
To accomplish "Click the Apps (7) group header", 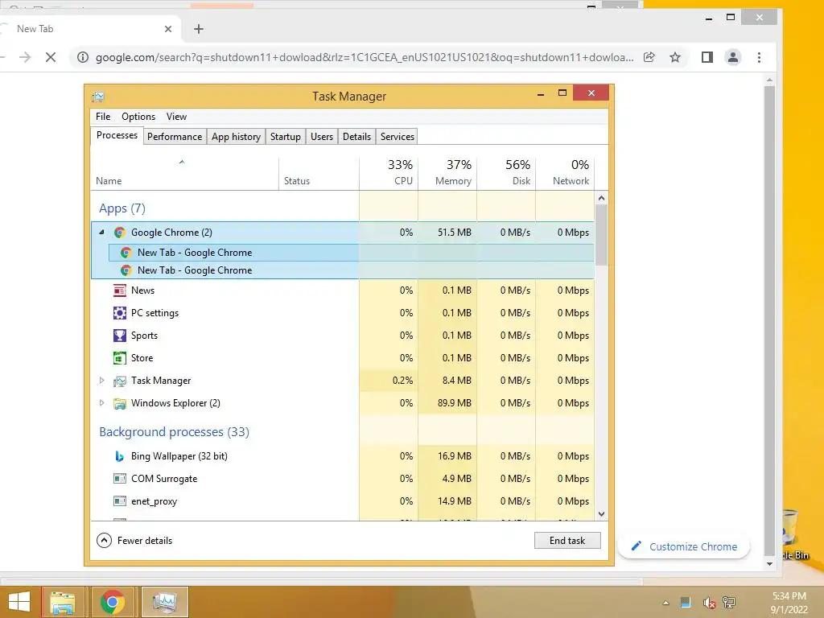I will coord(122,208).
